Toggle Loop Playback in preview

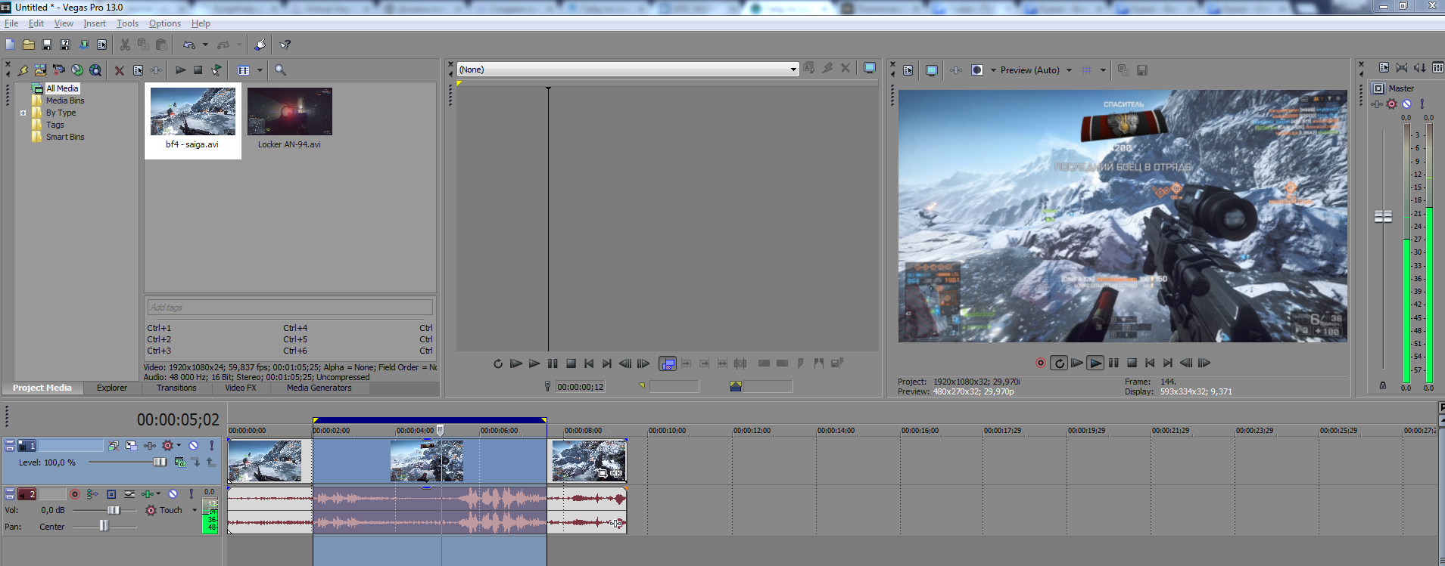click(x=1059, y=363)
